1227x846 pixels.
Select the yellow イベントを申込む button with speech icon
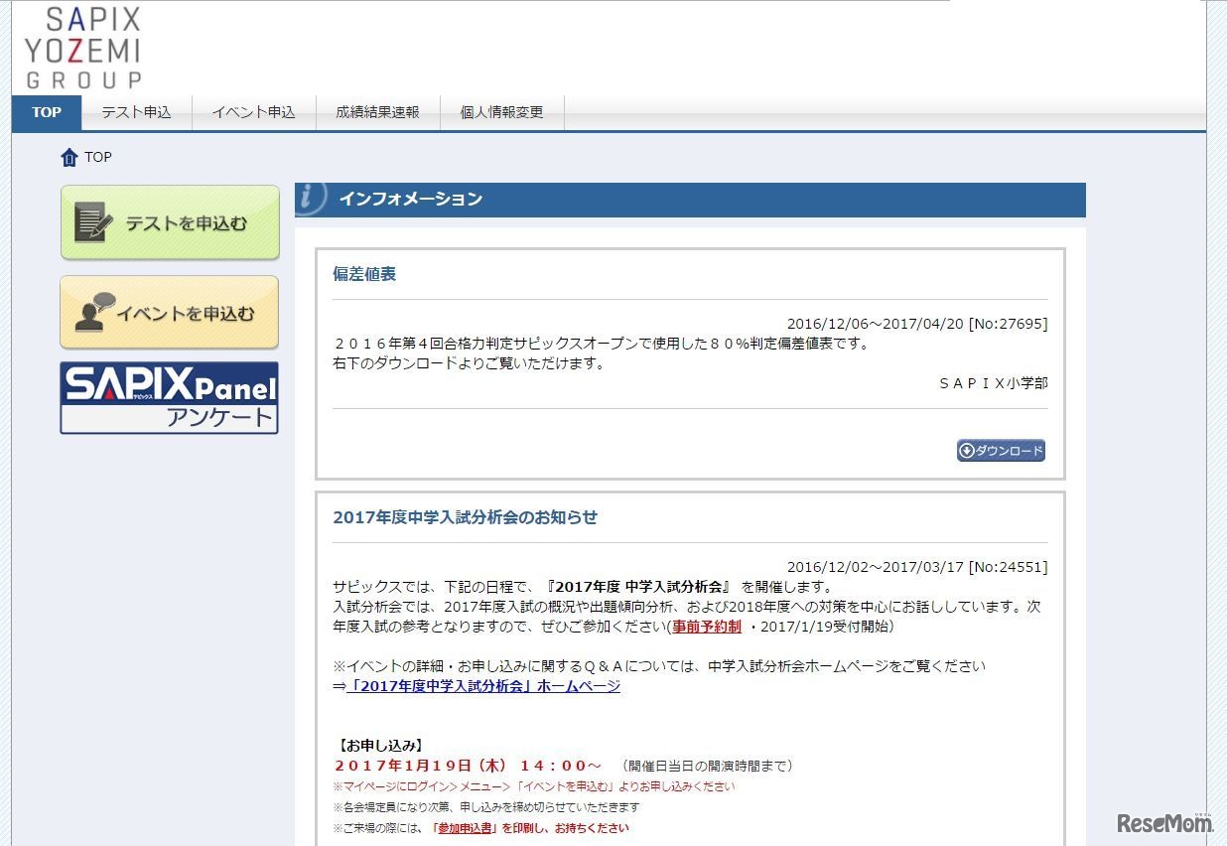(x=169, y=312)
